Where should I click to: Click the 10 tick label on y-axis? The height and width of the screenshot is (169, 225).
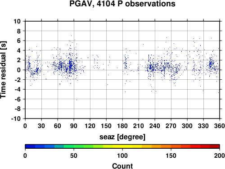[17, 21]
